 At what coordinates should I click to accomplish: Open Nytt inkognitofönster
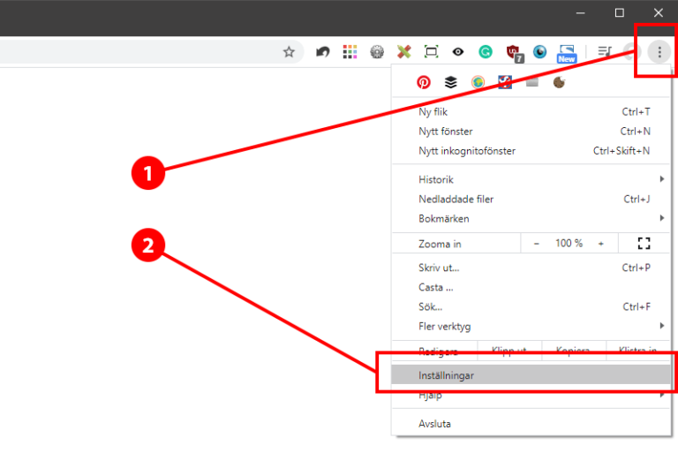(531, 150)
